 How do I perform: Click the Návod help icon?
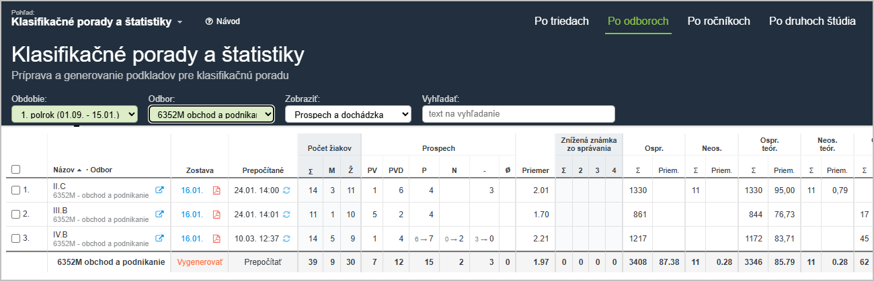click(209, 21)
